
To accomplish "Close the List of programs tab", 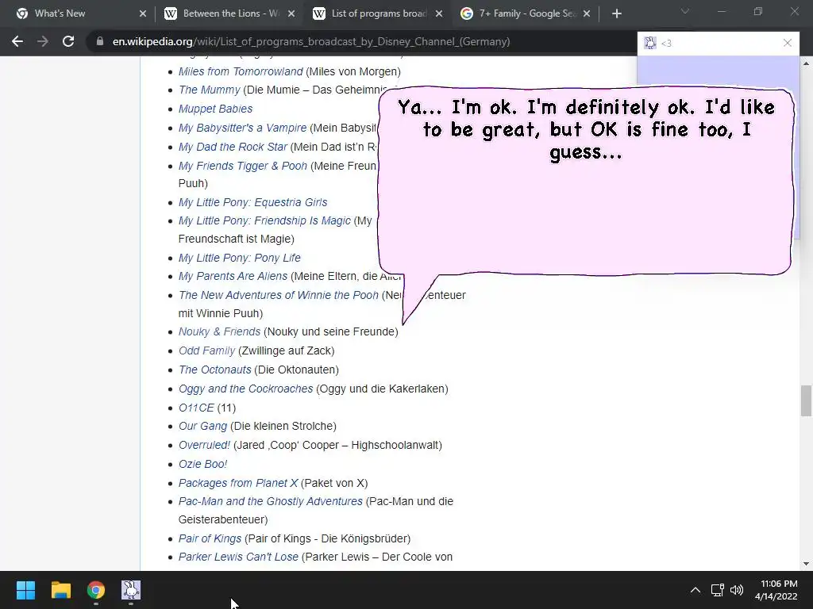I will tap(439, 13).
